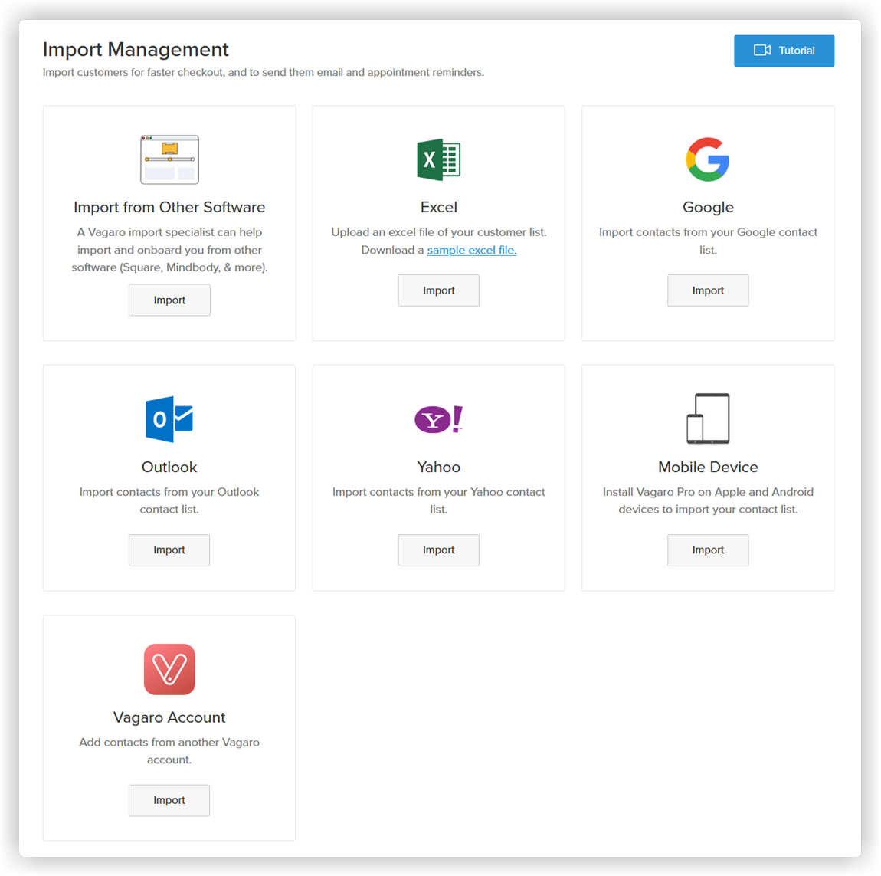Click Import in the Mobile Device card
The width and height of the screenshot is (881, 876).
pos(708,550)
